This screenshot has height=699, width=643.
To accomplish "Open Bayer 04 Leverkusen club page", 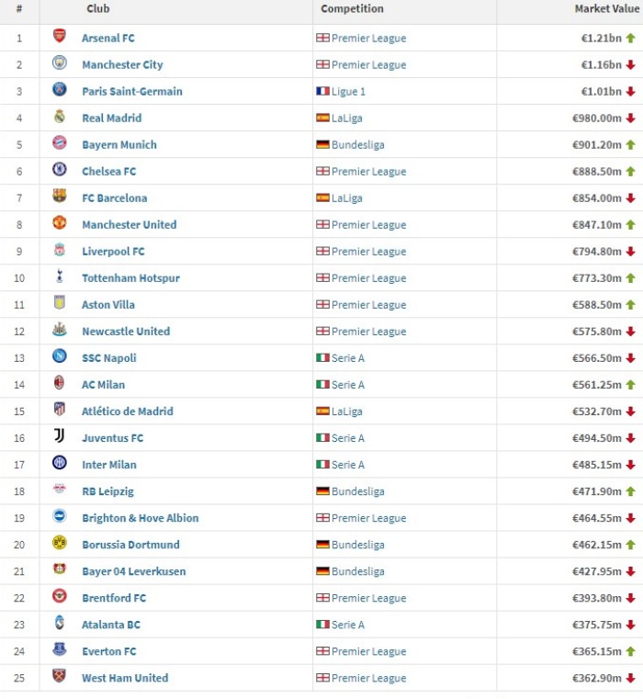I will pyautogui.click(x=134, y=571).
